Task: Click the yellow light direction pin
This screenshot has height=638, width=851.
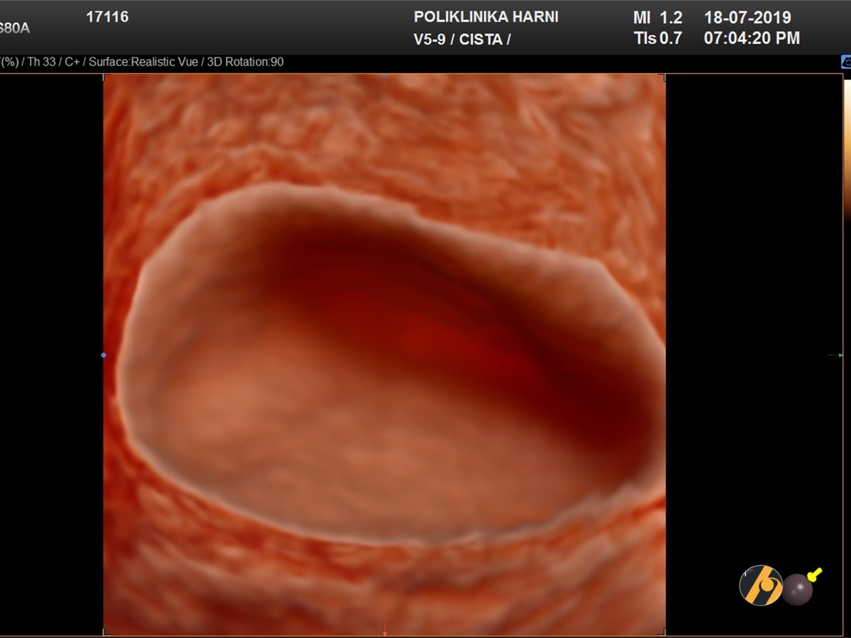Action: pos(815,575)
